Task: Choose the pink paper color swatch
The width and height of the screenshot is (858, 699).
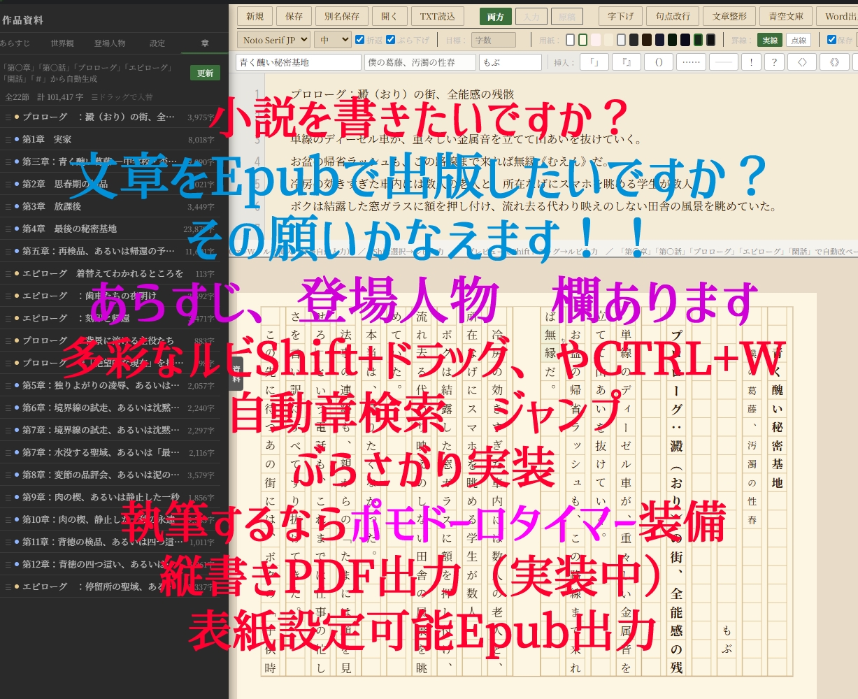Action: point(595,40)
